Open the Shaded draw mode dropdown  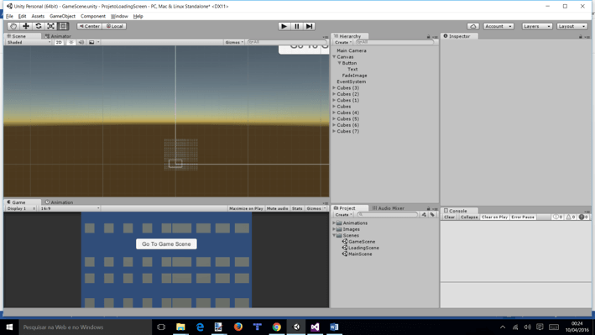29,42
